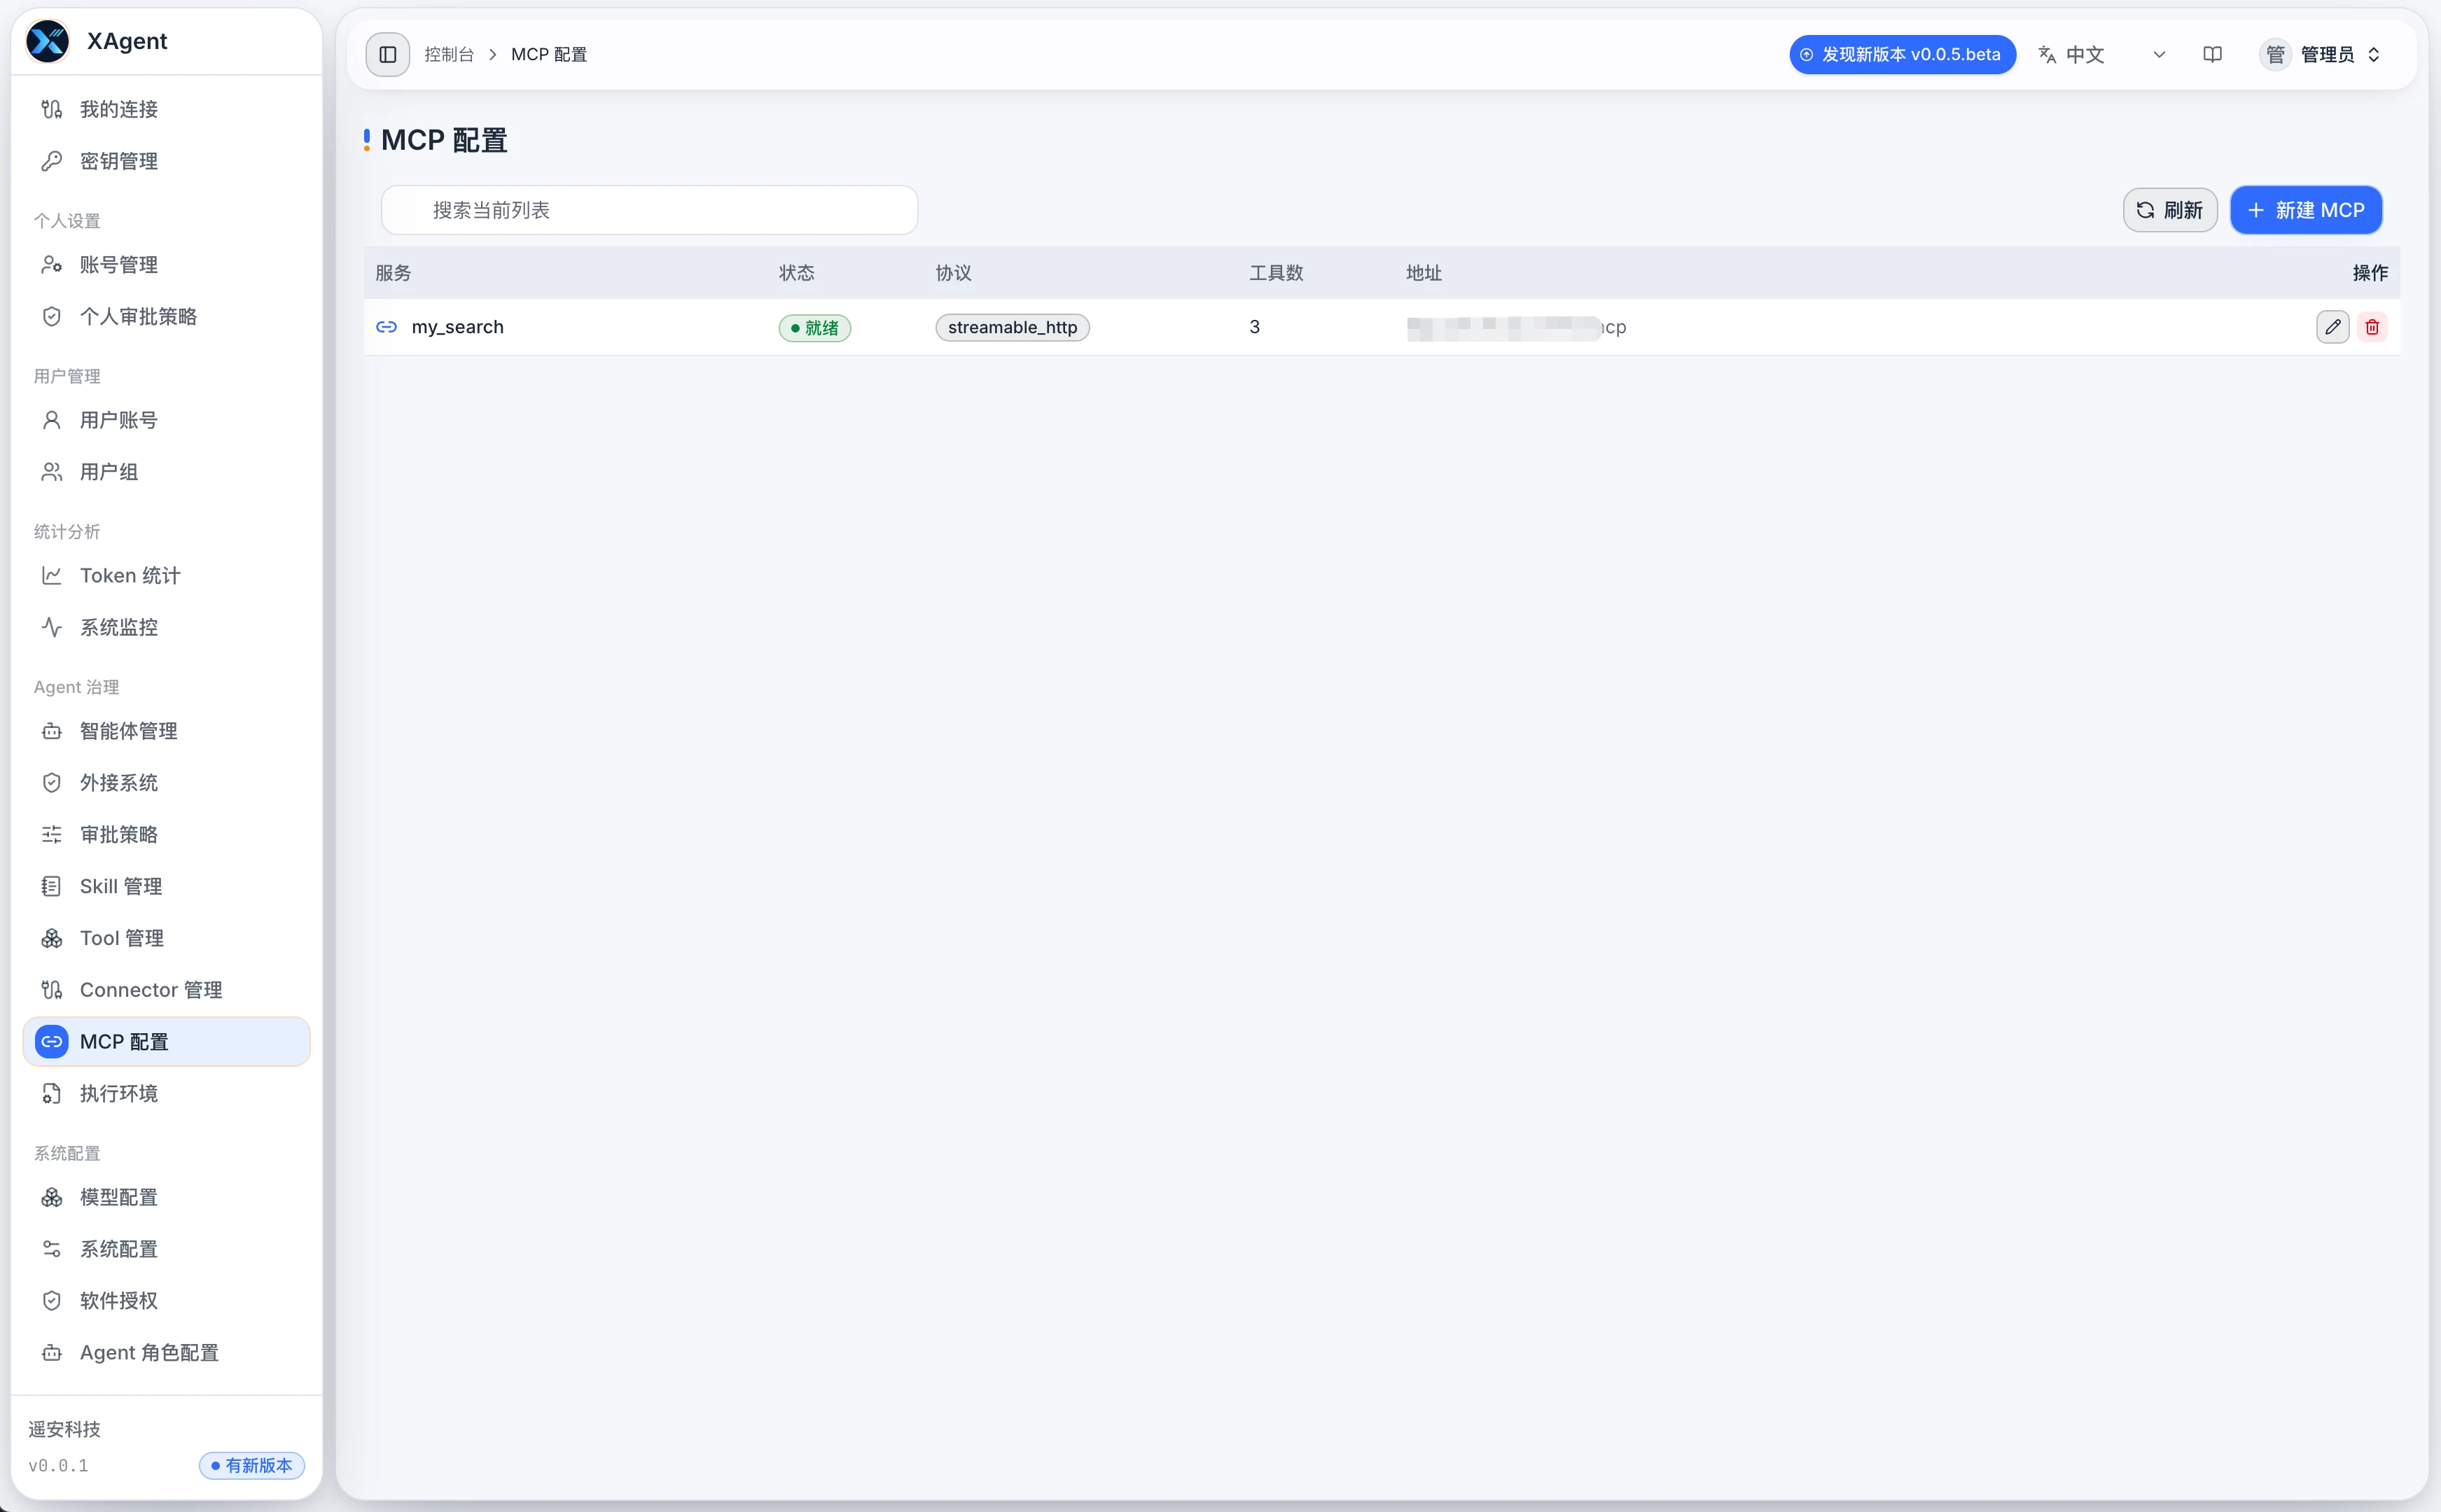Click the 刷新 refresh button
This screenshot has height=1512, width=2441.
(x=2169, y=210)
